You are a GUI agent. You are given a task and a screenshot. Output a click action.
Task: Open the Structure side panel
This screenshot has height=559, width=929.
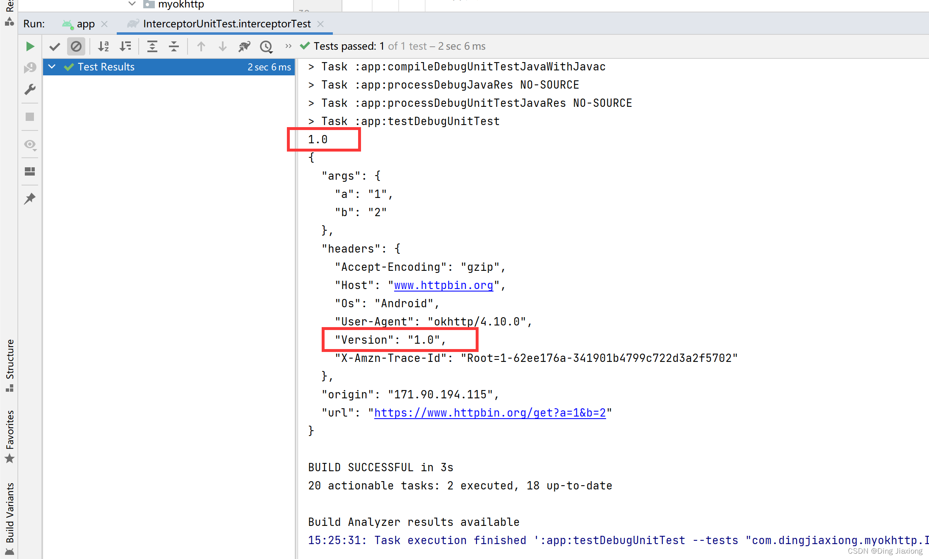[x=10, y=366]
